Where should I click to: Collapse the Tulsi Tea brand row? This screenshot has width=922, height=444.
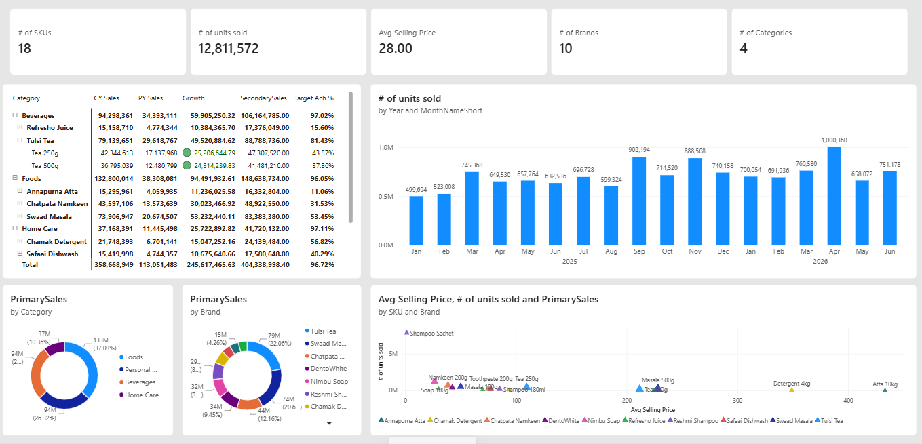[20, 141]
